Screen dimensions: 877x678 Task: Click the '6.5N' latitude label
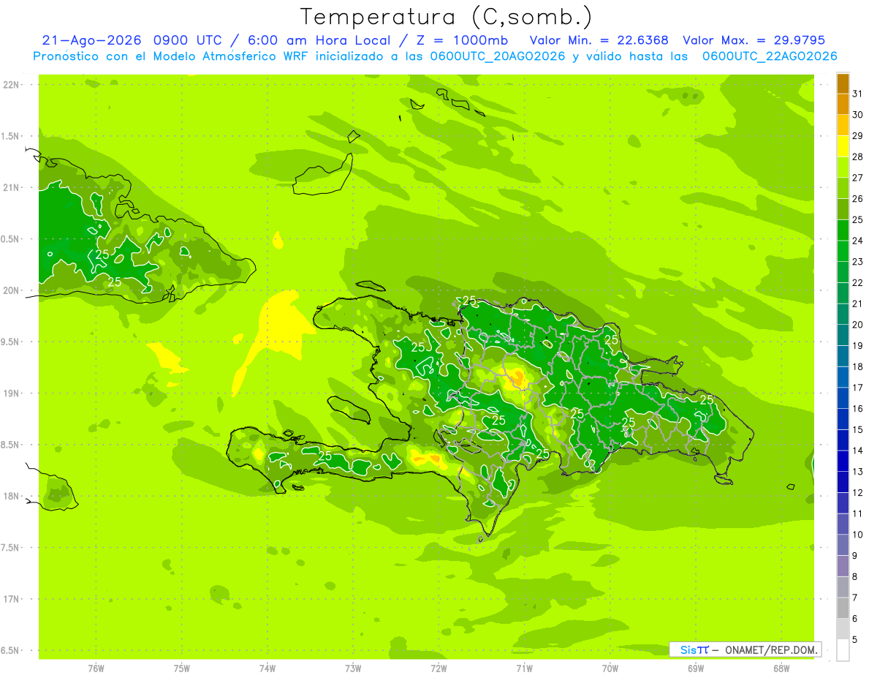click(x=10, y=651)
